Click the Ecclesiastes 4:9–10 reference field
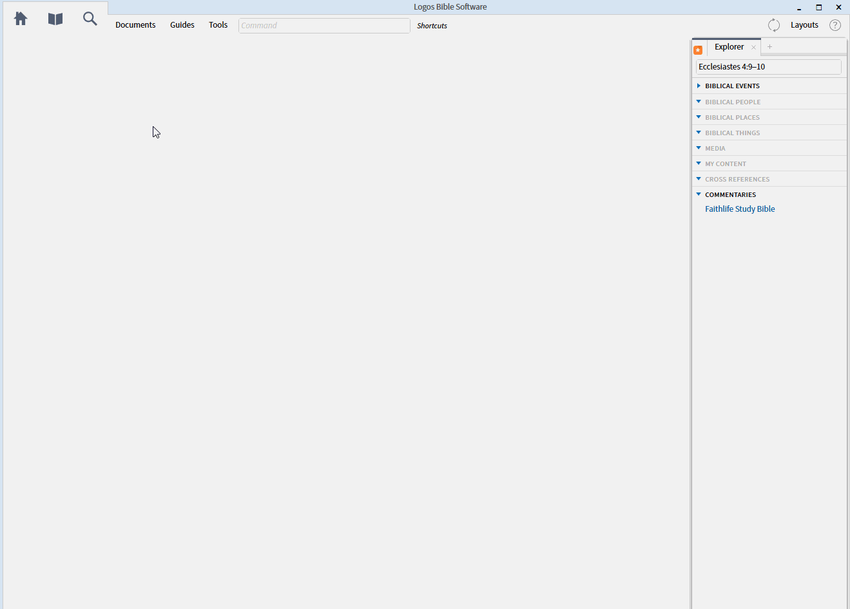 [x=769, y=67]
